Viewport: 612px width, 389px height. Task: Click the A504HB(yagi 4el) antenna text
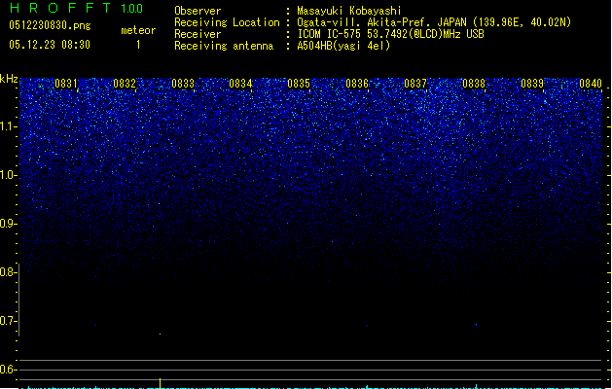point(343,46)
